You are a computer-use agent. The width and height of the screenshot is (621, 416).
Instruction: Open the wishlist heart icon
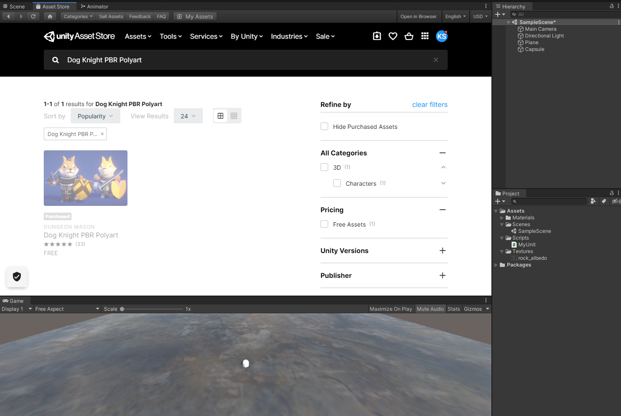coord(393,36)
